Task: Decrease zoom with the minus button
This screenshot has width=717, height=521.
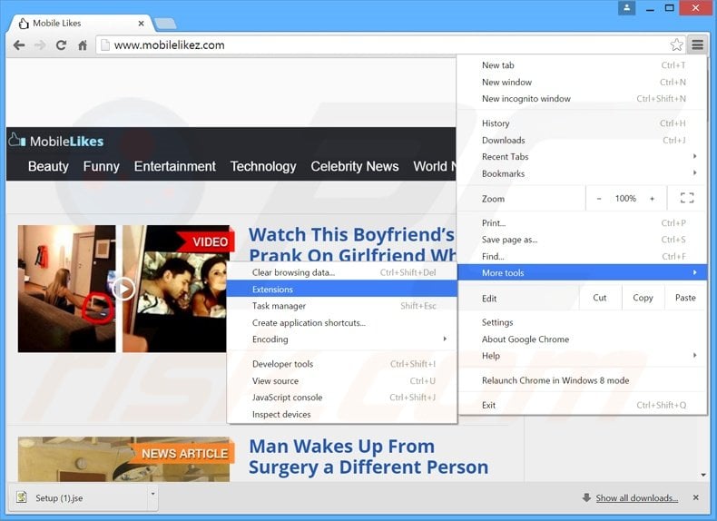Action: click(599, 199)
